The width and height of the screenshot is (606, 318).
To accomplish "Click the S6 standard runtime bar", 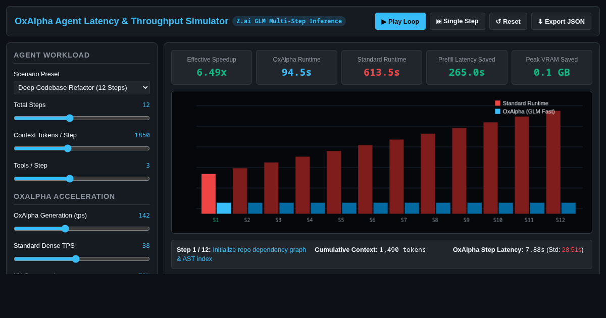I will click(365, 179).
